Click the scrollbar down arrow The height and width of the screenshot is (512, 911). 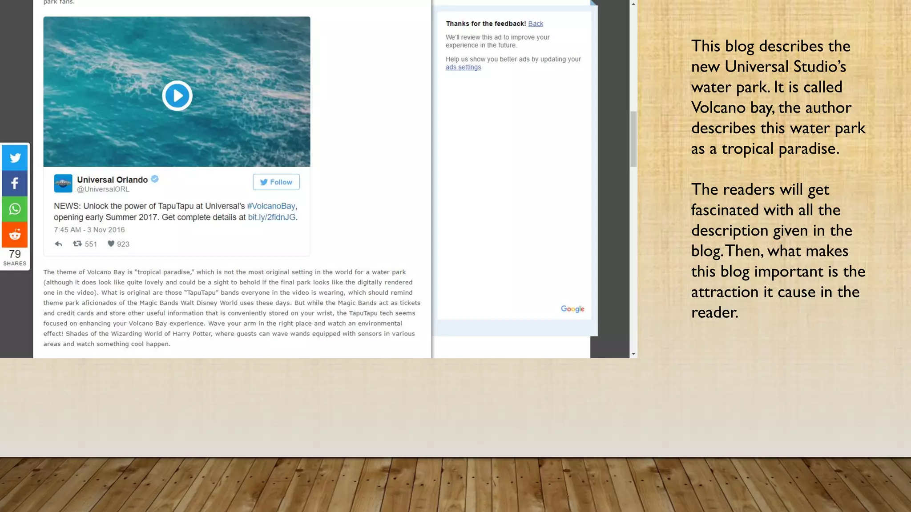pos(633,354)
